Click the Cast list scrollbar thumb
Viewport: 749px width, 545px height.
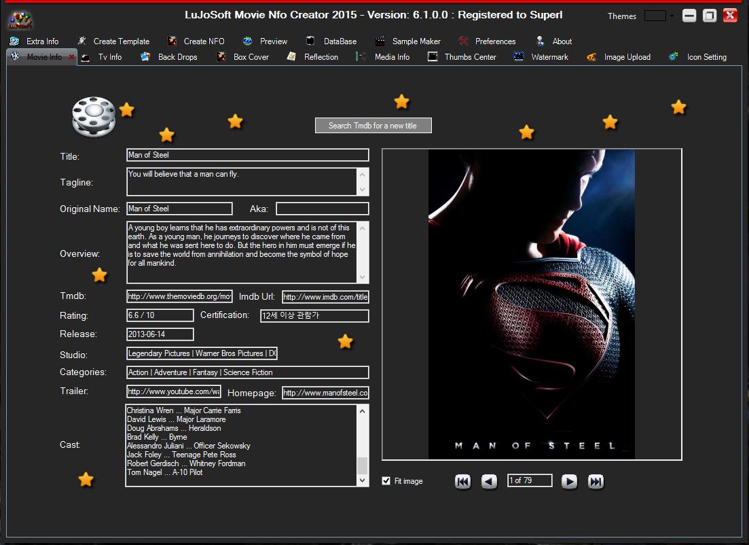pyautogui.click(x=363, y=465)
